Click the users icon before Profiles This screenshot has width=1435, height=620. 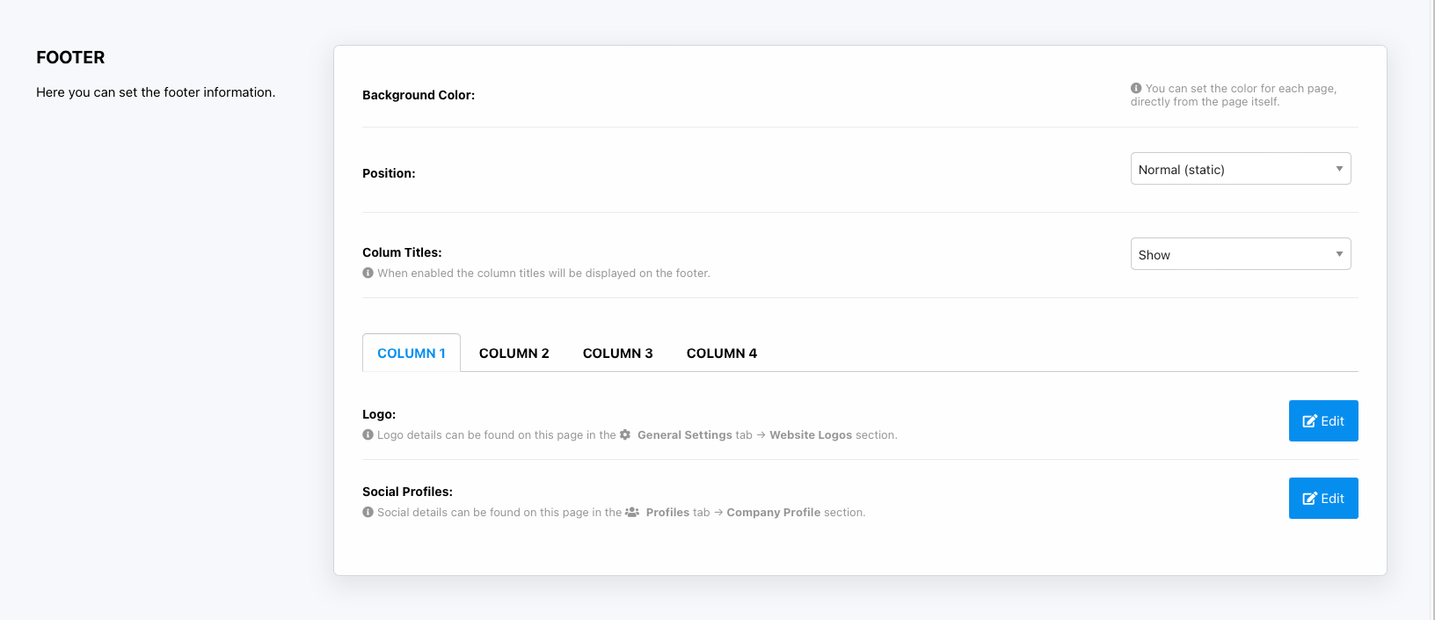pyautogui.click(x=632, y=512)
